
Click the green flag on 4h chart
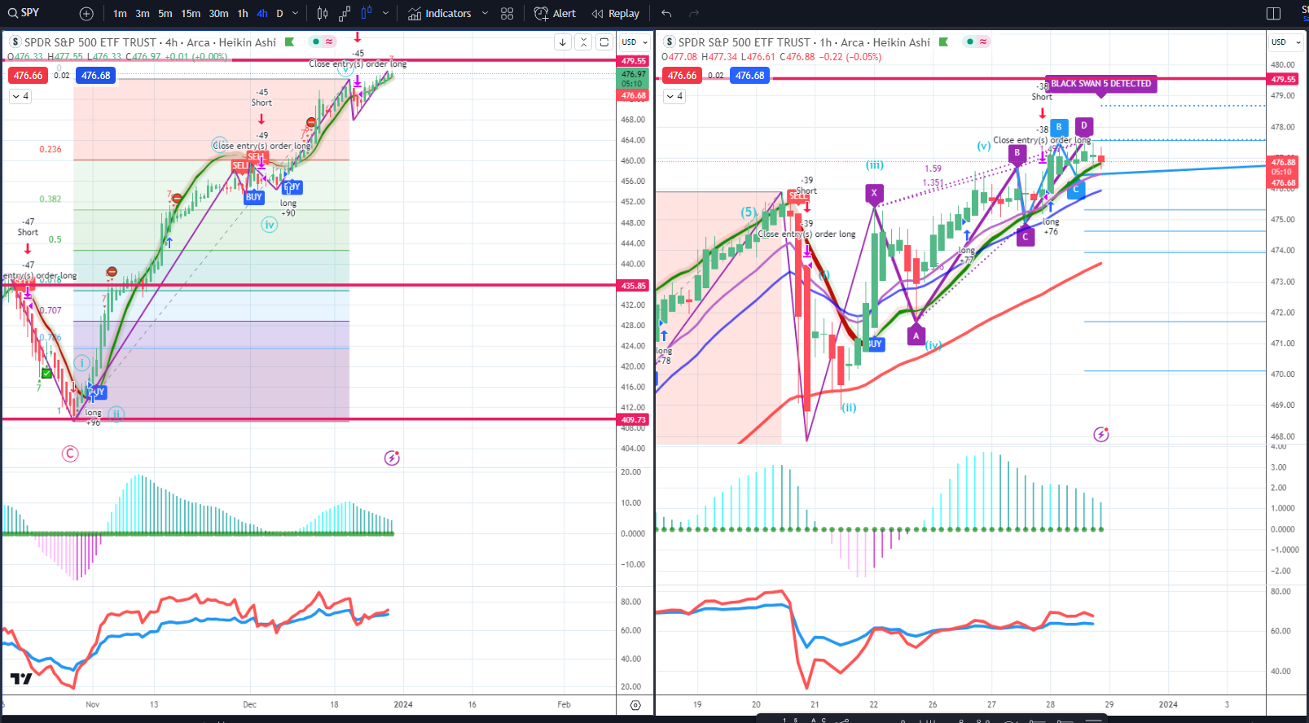[x=289, y=42]
